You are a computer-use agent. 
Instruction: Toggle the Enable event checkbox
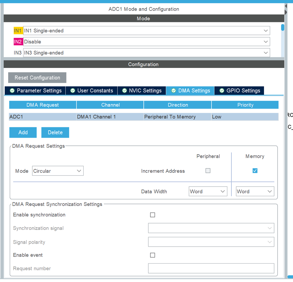pos(153,255)
